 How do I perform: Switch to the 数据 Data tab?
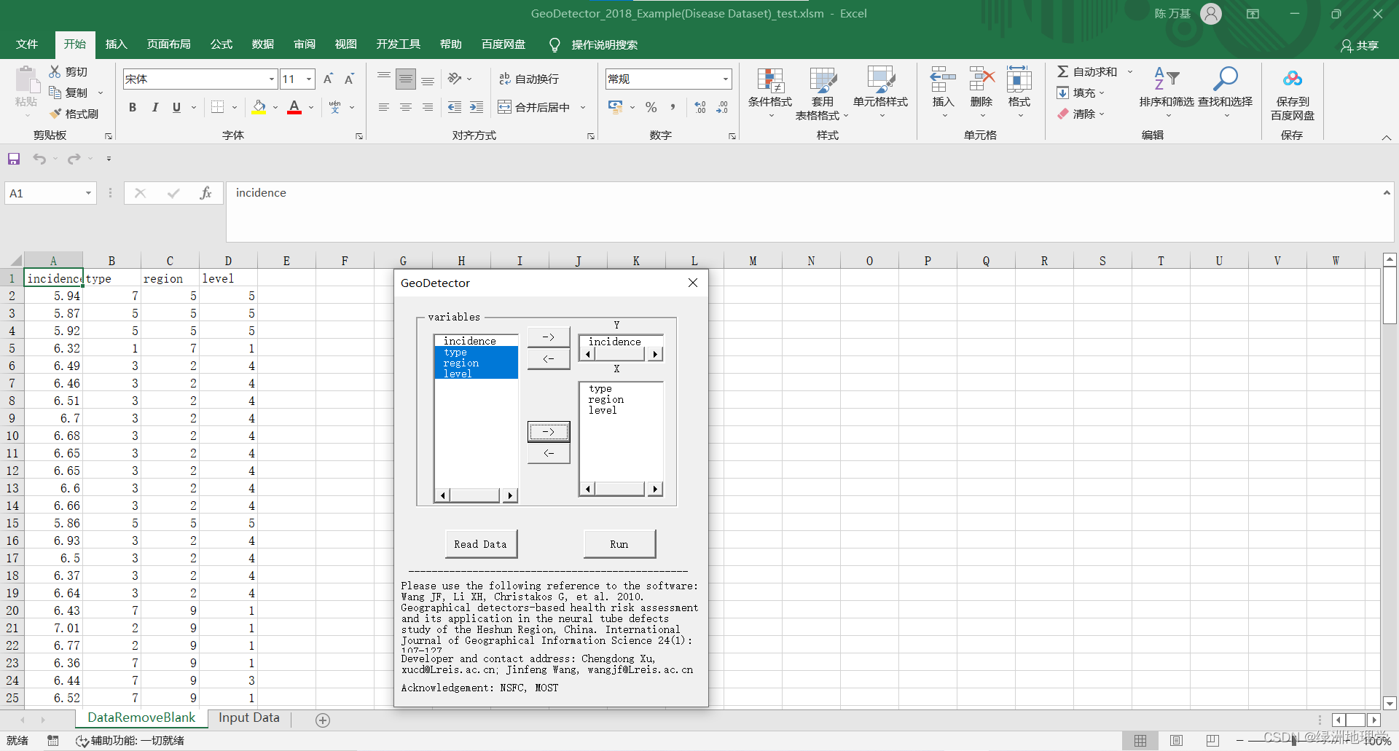click(x=263, y=44)
